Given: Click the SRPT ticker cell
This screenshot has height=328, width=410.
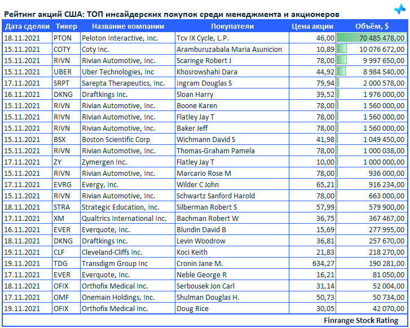Looking at the screenshot, I should coord(66,83).
